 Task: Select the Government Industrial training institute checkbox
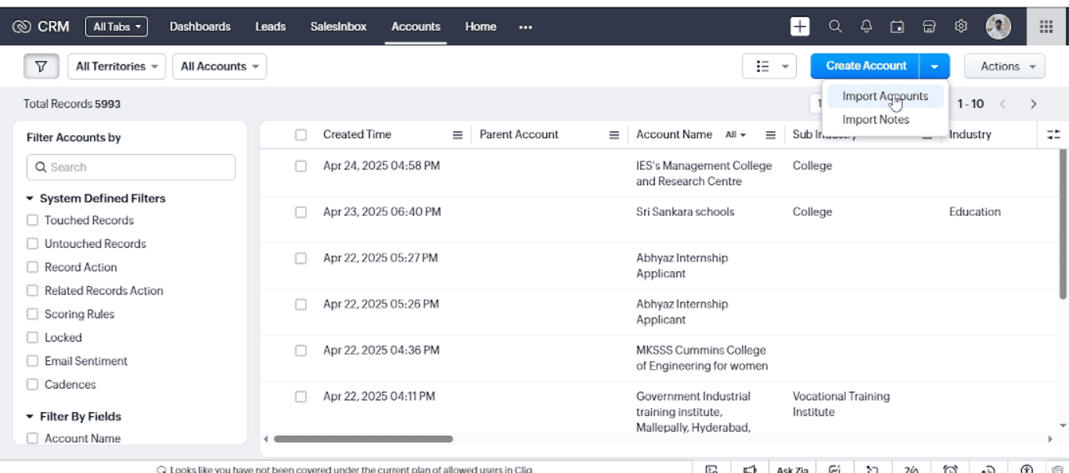coord(301,396)
